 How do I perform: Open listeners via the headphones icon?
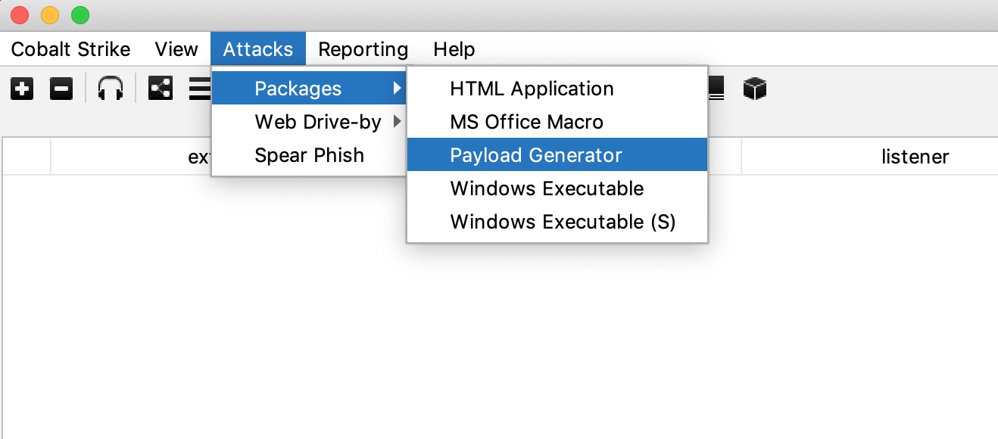coord(111,89)
